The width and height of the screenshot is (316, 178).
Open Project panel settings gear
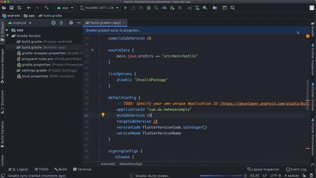pos(71,23)
